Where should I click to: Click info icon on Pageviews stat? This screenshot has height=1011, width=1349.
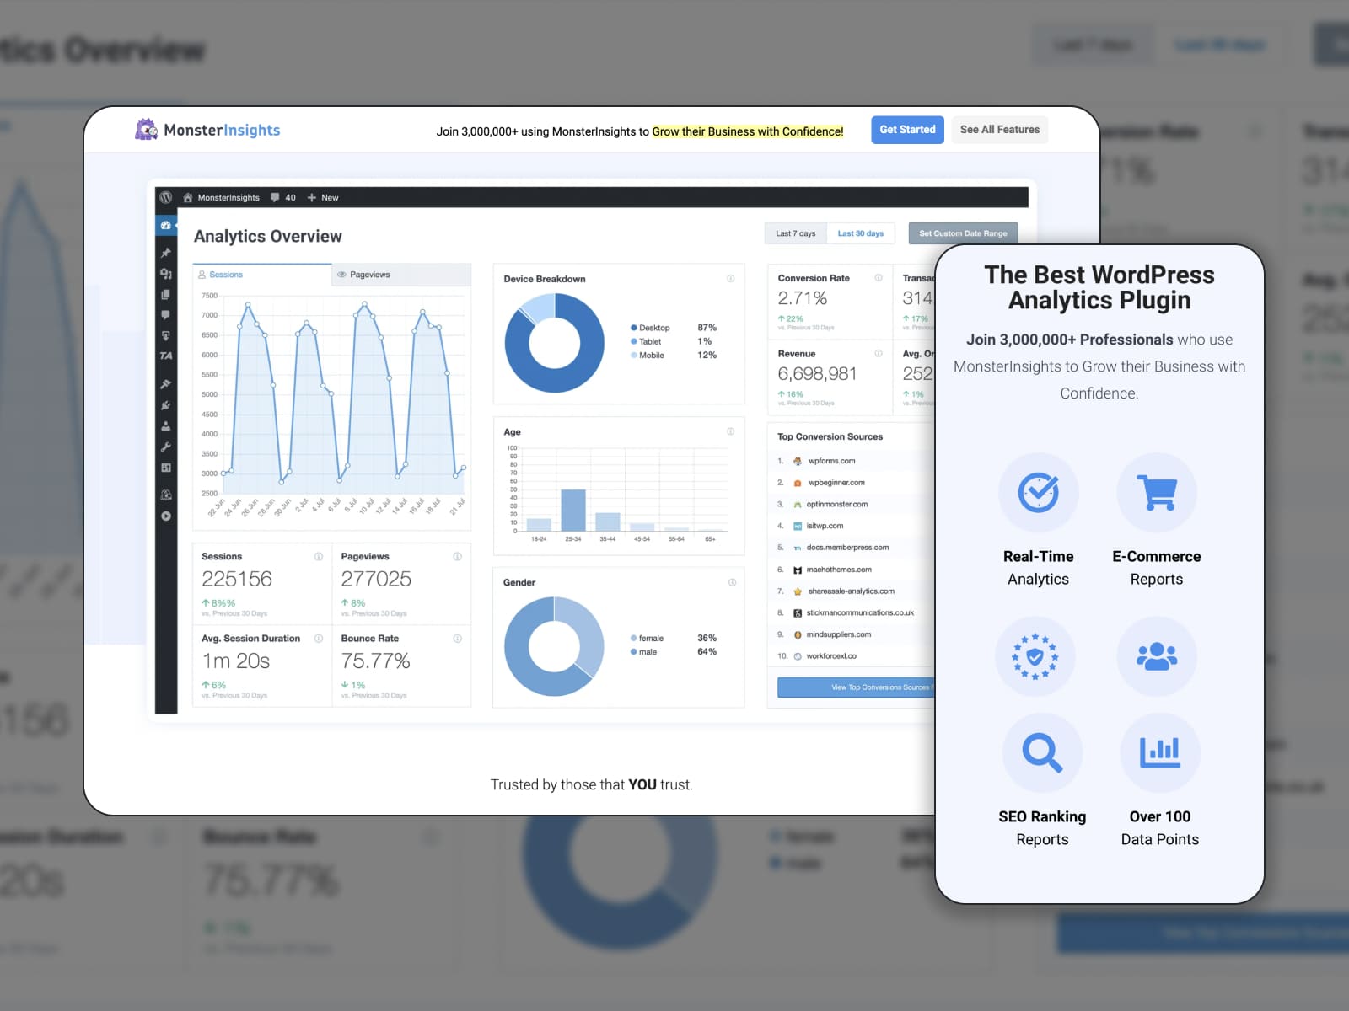(457, 556)
